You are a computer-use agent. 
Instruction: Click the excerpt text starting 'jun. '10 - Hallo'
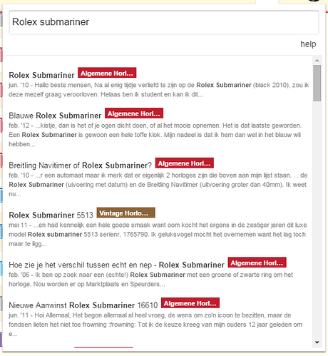159,90
